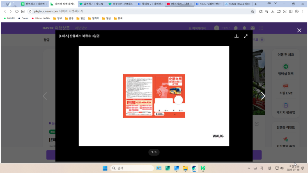308x173 pixels.
Task: Click the taskbar 검색 search box
Action: 132,168
